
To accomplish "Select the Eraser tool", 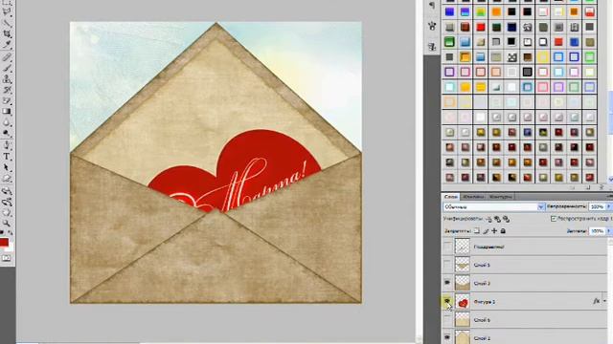I will point(7,101).
